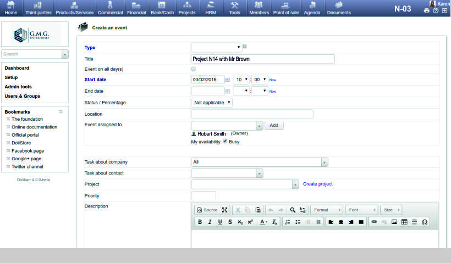The width and height of the screenshot is (451, 264).
Task: Click the print icon in header
Action: [426, 11]
